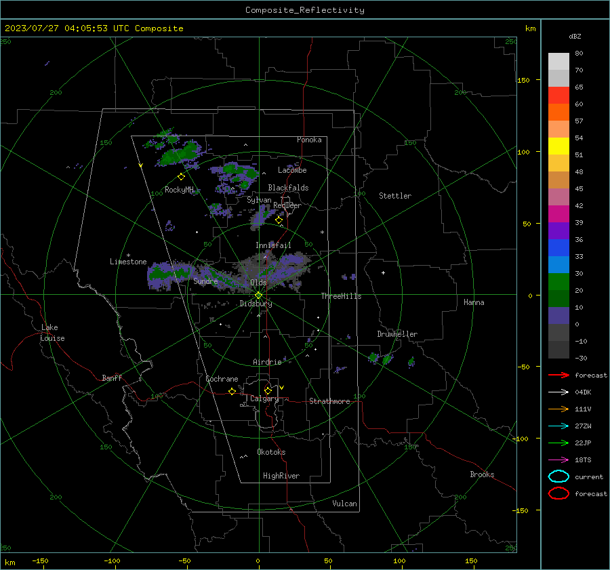This screenshot has width=610, height=570.
Task: Click the ThreeHills city label
Action: click(341, 296)
